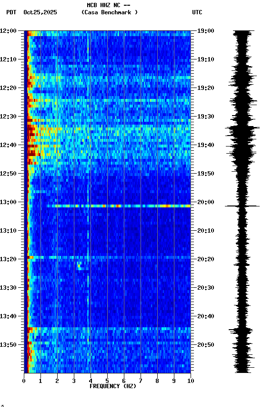Select the 'PDT' timezone label
This screenshot has height=411, width=263.
pos(11,12)
